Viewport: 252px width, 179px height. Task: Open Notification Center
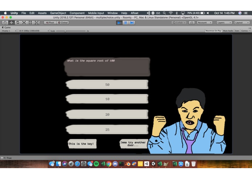(x=246, y=13)
